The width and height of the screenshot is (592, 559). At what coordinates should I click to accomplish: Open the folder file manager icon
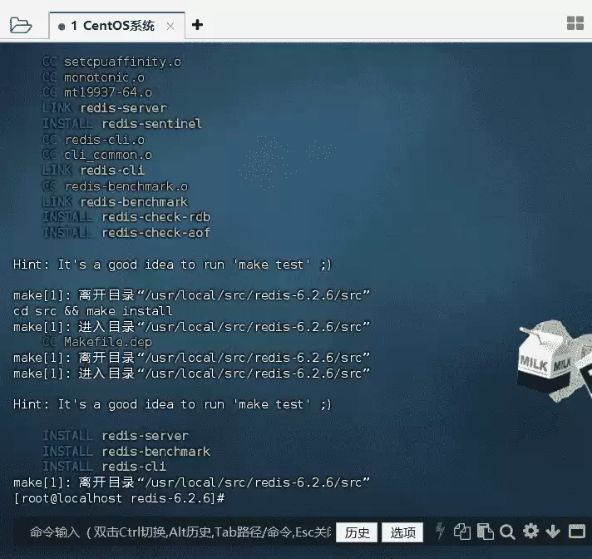tap(21, 25)
